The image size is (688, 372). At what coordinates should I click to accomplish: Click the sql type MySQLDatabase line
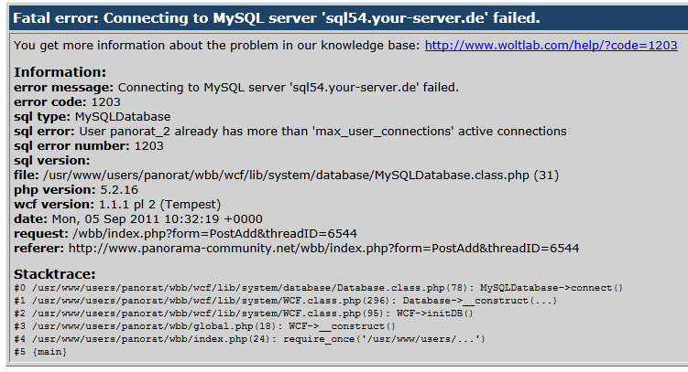pos(92,116)
